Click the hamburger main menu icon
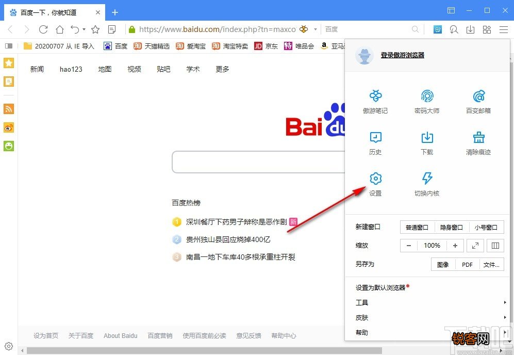 pos(504,29)
